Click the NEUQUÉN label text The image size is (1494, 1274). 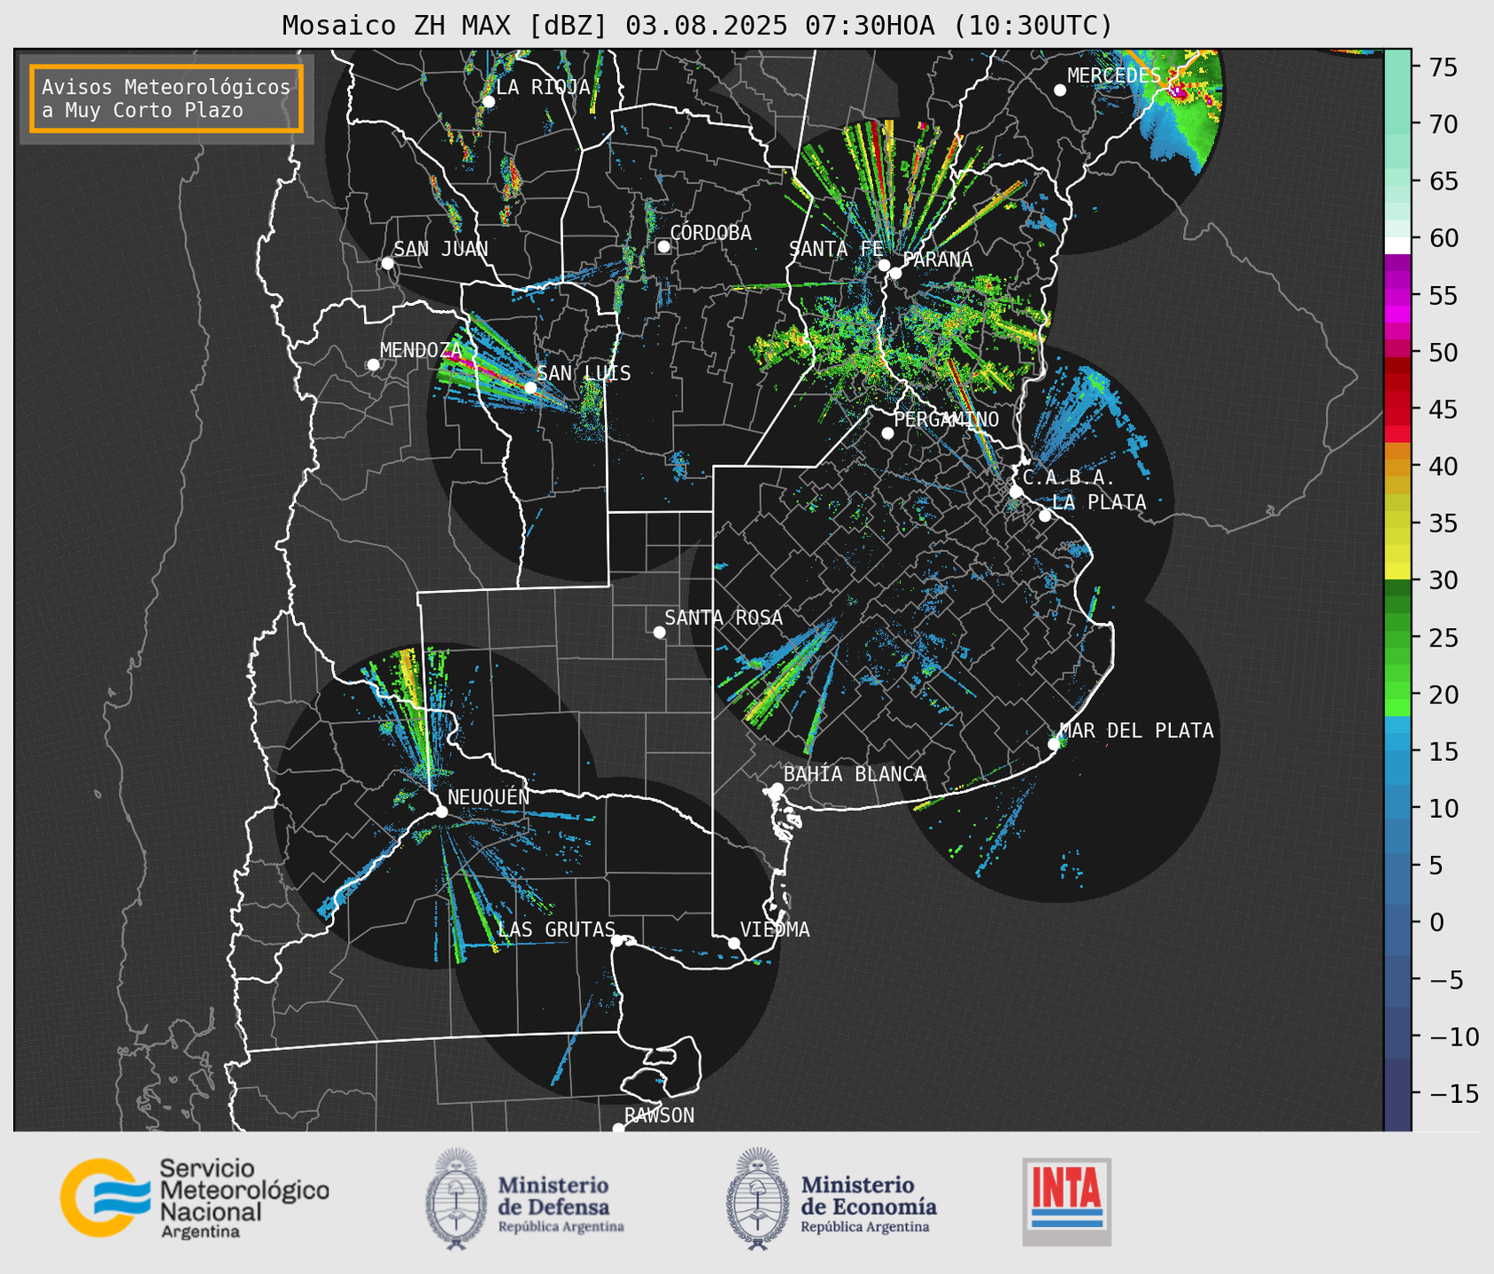point(489,796)
